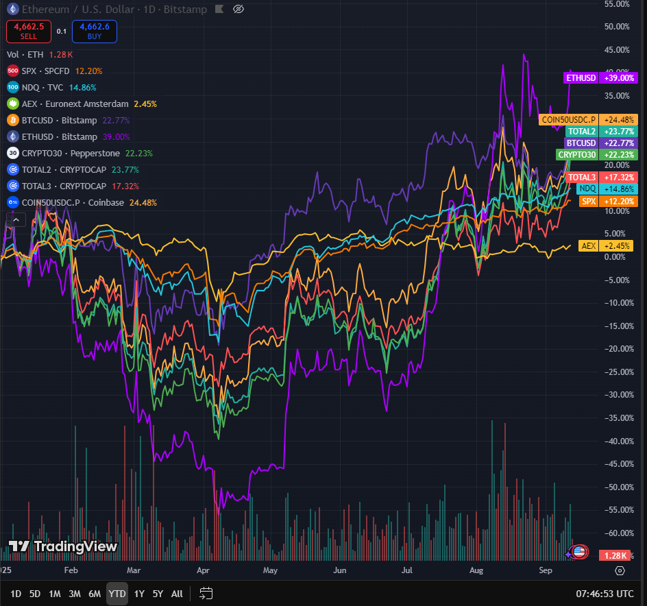Click the Vol 1.28 K value

click(60, 54)
